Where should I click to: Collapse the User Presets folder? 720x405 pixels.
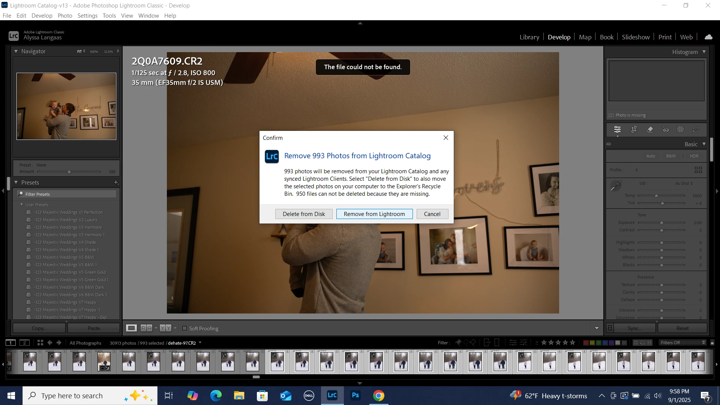(x=21, y=205)
